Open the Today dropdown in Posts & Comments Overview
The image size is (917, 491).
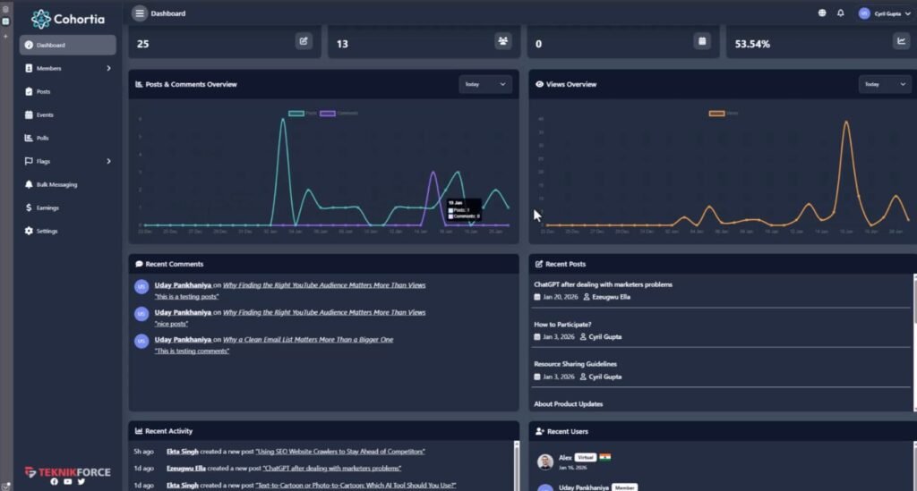[x=485, y=84]
